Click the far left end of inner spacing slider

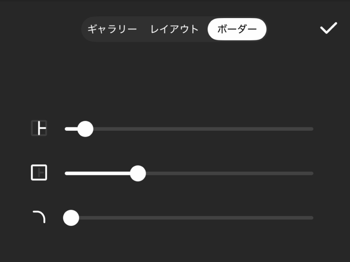(66, 129)
